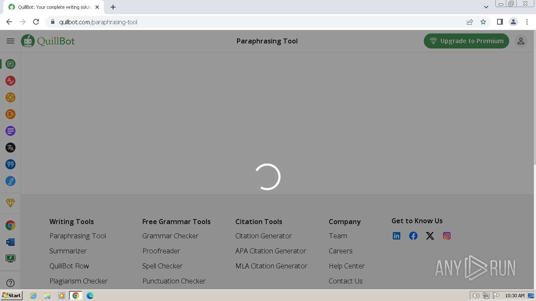Open the Plagiarism Checker footer link
Image resolution: width=536 pixels, height=301 pixels.
coord(78,281)
